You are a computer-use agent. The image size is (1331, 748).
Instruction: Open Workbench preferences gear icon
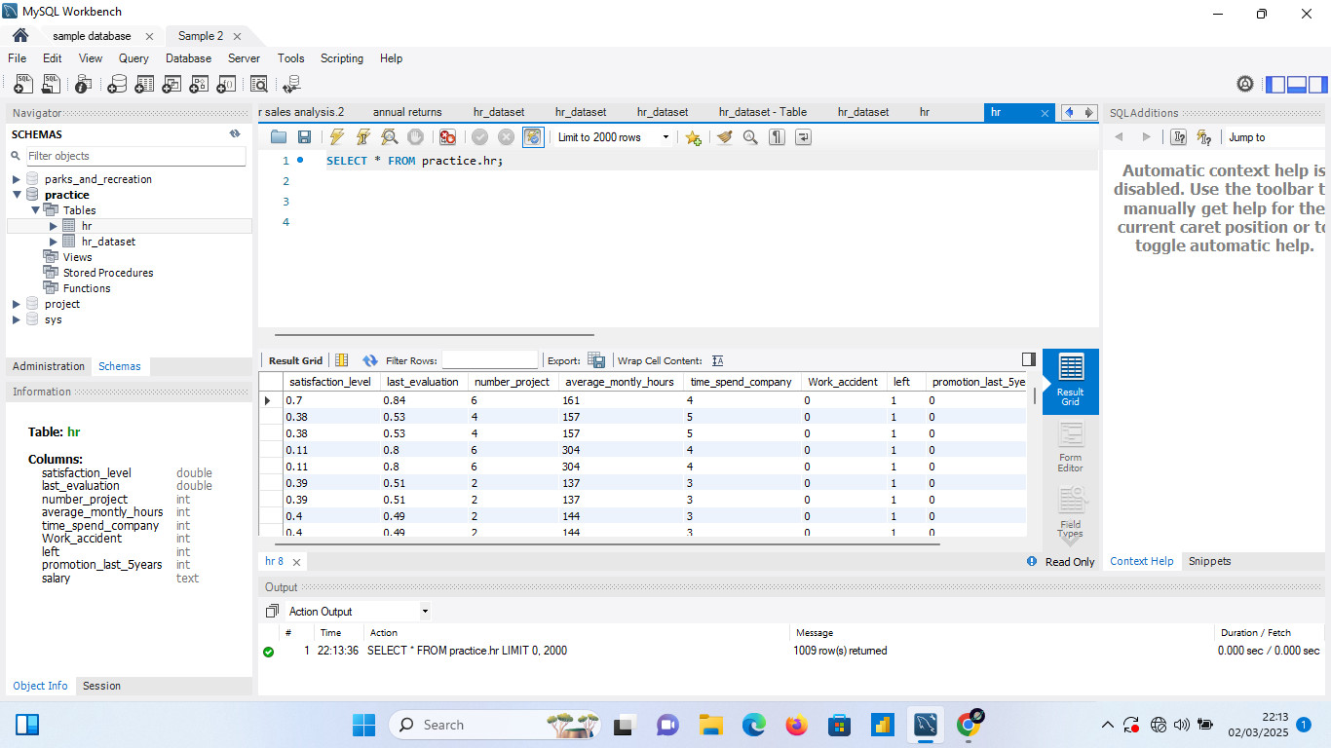click(x=1245, y=85)
